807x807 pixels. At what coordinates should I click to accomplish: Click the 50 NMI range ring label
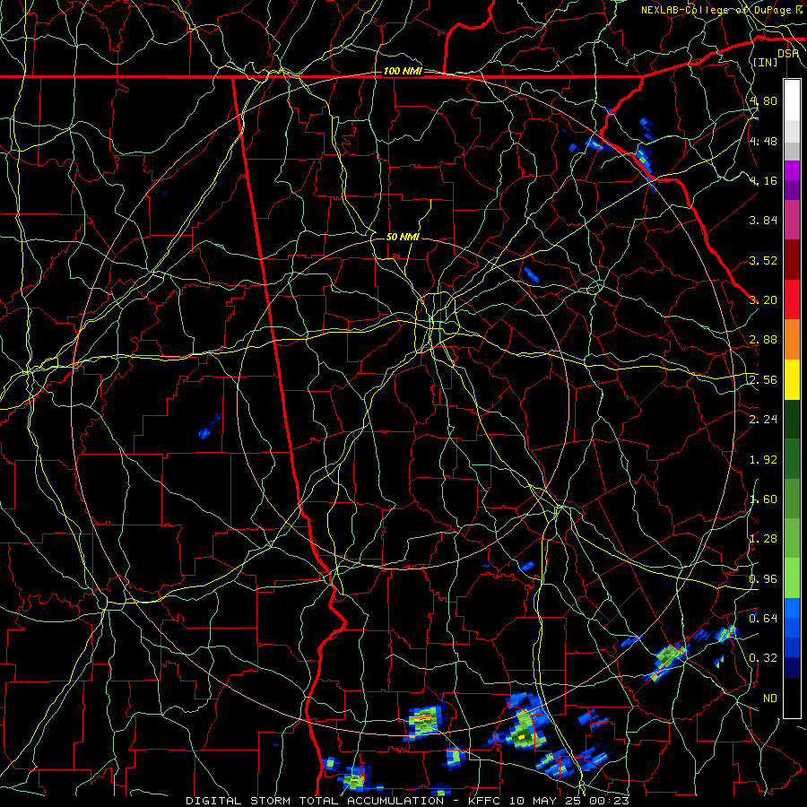(403, 237)
